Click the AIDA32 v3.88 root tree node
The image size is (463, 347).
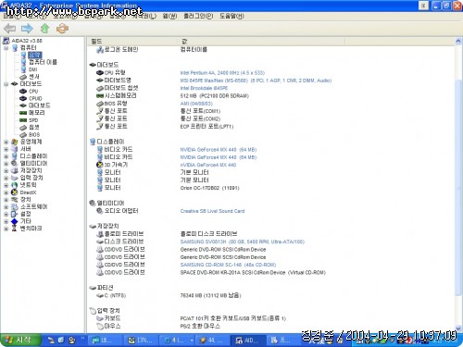click(27, 41)
